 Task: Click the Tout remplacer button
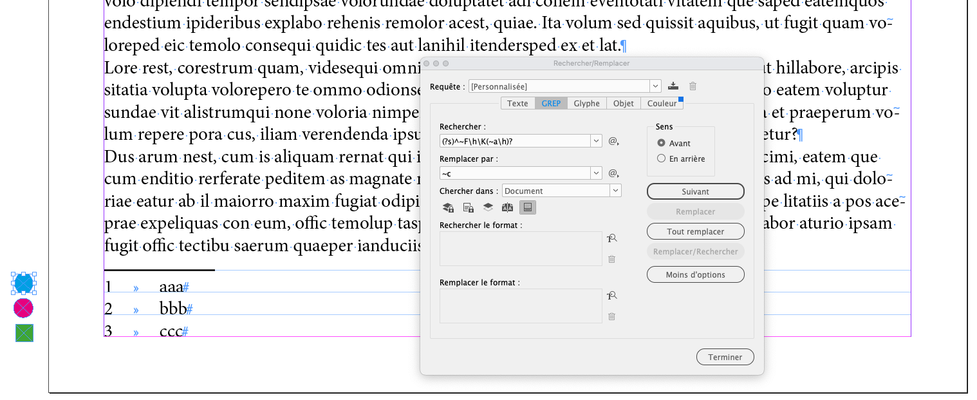[x=695, y=231]
